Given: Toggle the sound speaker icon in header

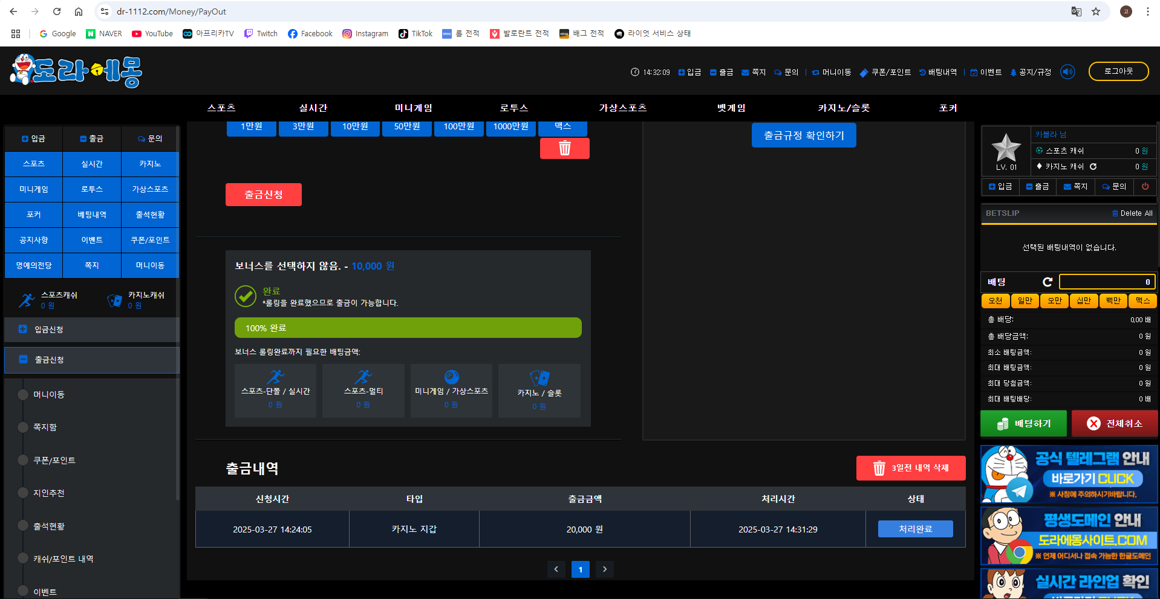Looking at the screenshot, I should [x=1067, y=72].
